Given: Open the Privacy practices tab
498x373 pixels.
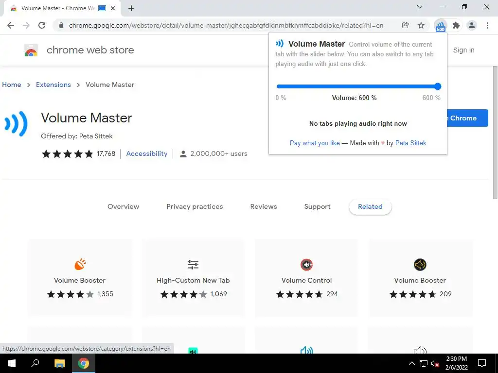Looking at the screenshot, I should (x=195, y=206).
